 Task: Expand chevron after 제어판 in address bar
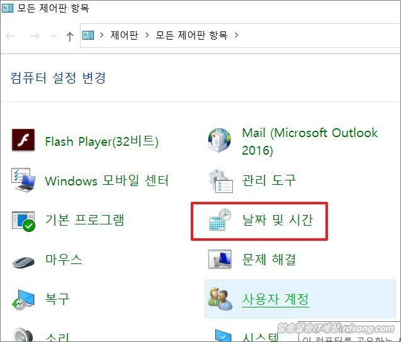pyautogui.click(x=147, y=35)
